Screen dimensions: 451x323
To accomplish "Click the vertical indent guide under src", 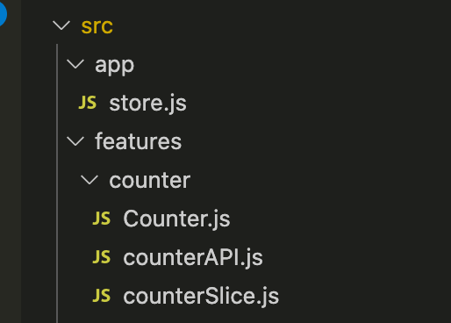I will tap(57, 183).
